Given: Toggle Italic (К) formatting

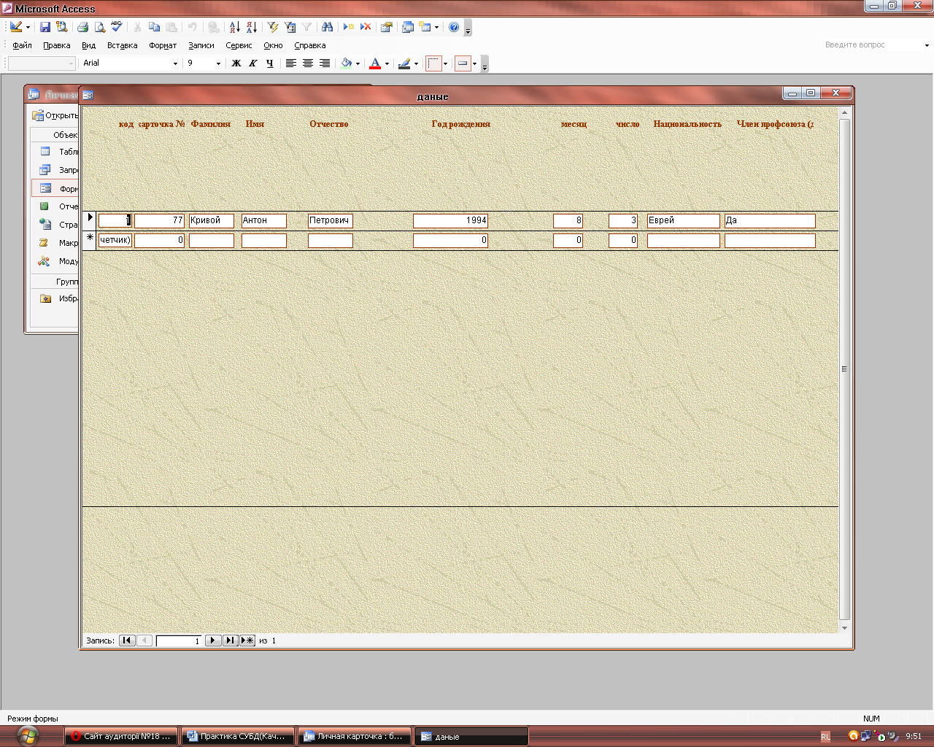Looking at the screenshot, I should (x=253, y=63).
